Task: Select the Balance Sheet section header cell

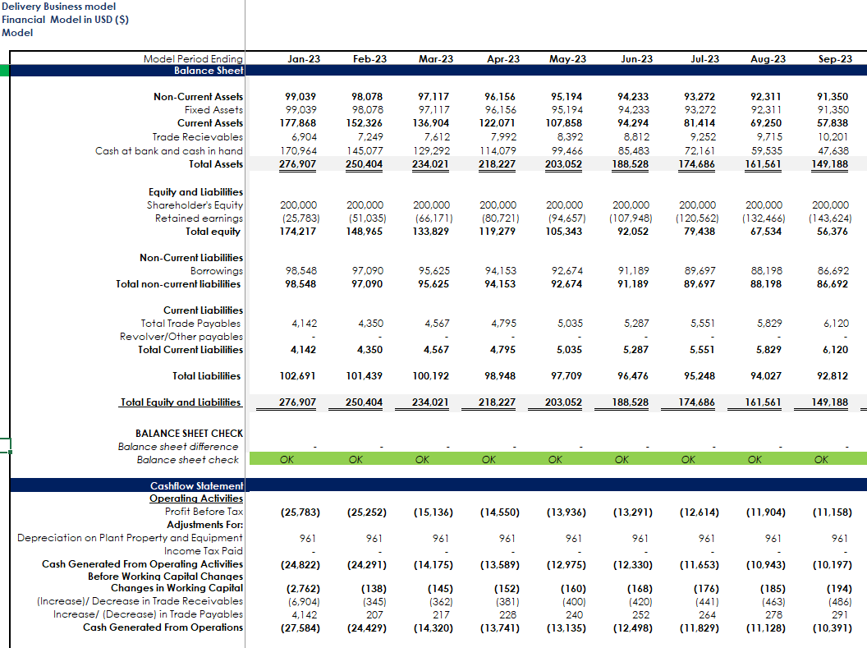Action: point(196,71)
